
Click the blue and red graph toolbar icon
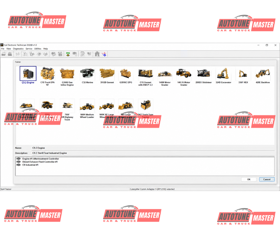pyautogui.click(x=104, y=54)
